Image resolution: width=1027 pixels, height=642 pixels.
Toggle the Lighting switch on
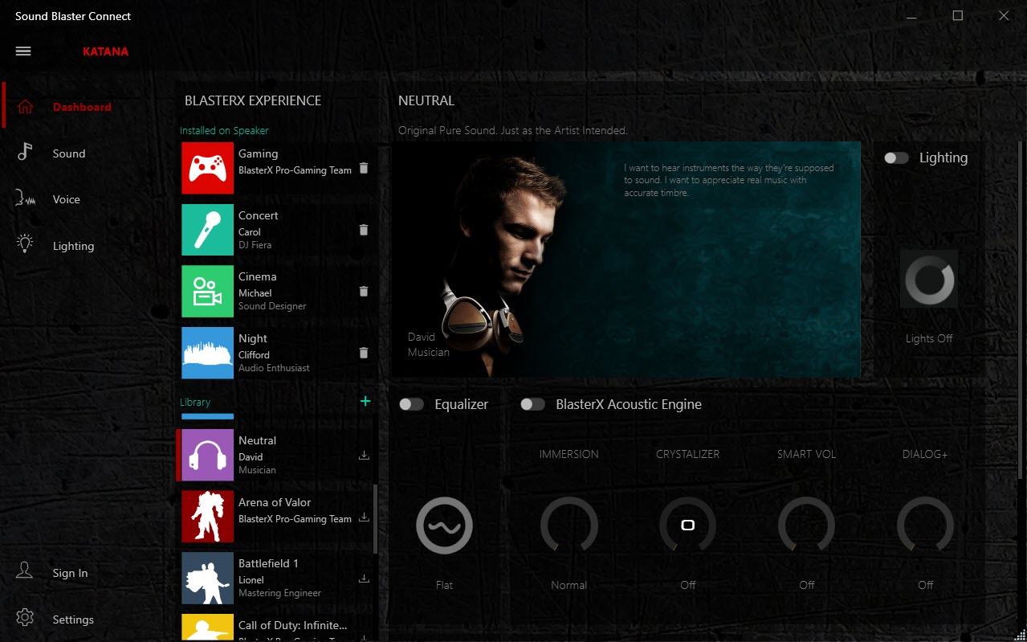[896, 157]
